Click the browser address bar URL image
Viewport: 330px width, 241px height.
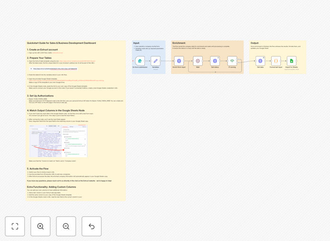[x=54, y=69]
